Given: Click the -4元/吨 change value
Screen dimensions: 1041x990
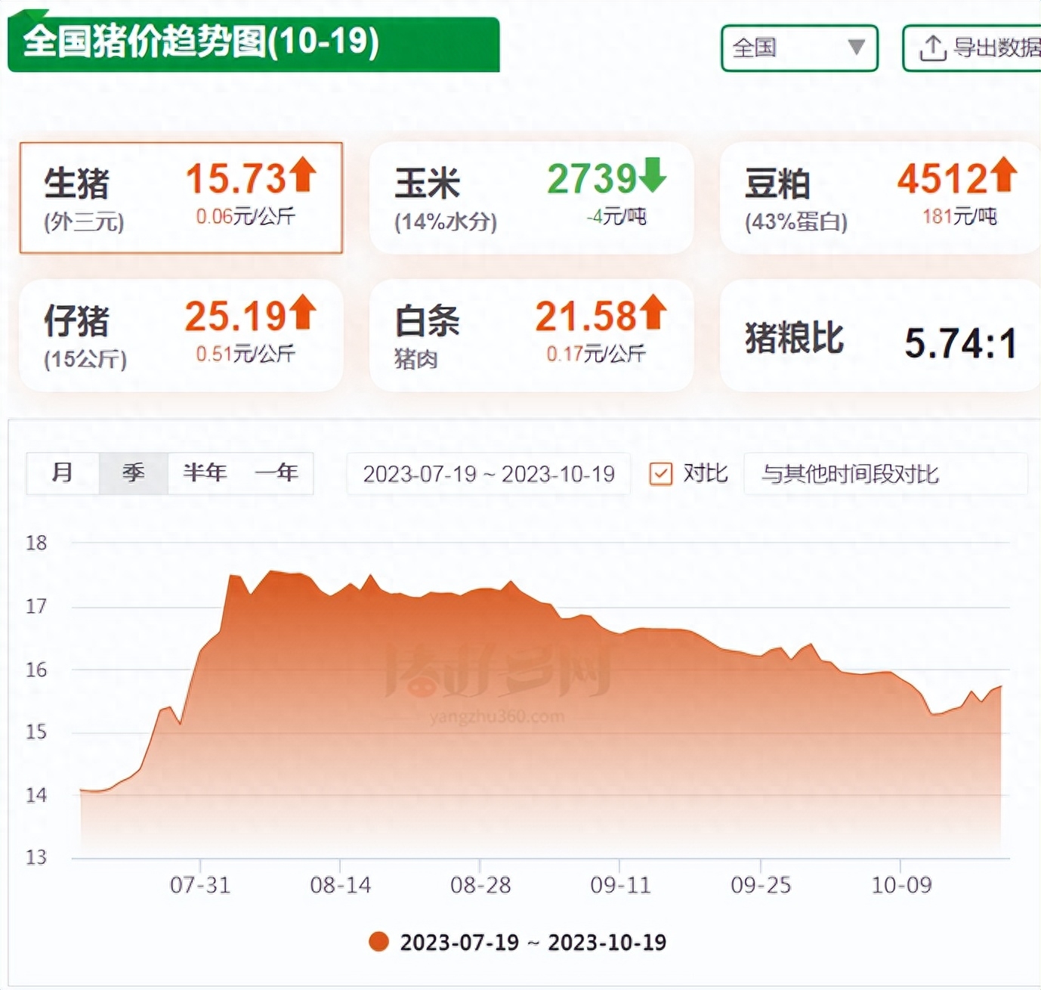Looking at the screenshot, I should click(616, 217).
